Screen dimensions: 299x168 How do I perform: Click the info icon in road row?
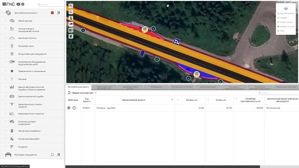pyautogui.click(x=74, y=108)
